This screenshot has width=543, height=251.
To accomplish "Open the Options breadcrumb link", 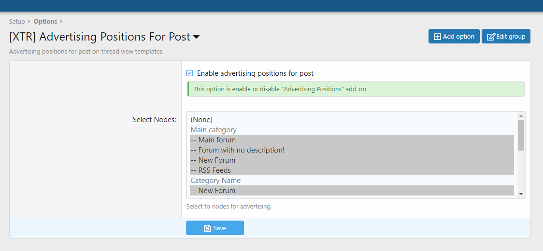I will (45, 21).
